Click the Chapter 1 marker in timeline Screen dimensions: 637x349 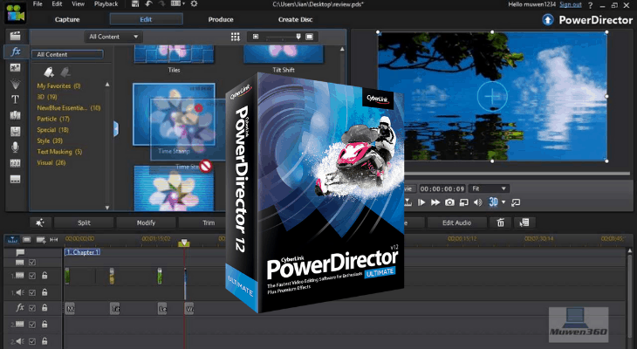(83, 252)
